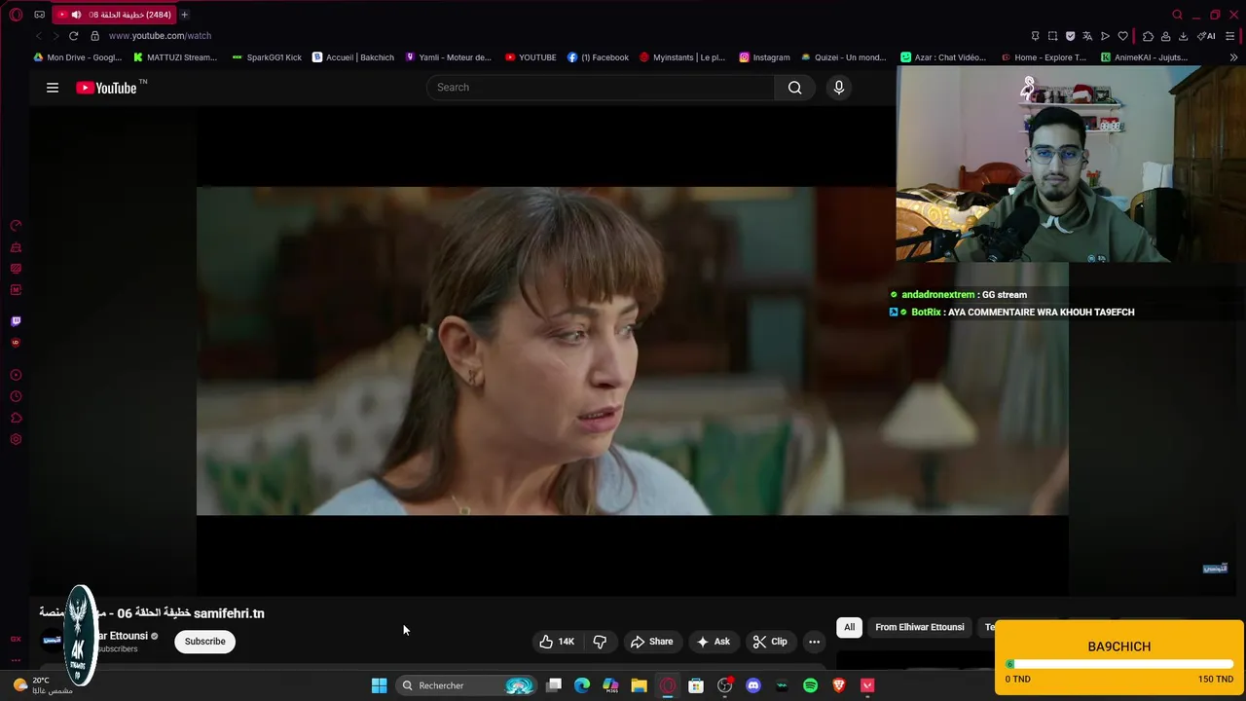
Task: Open the YOUTUBE bookmark
Action: click(x=531, y=57)
